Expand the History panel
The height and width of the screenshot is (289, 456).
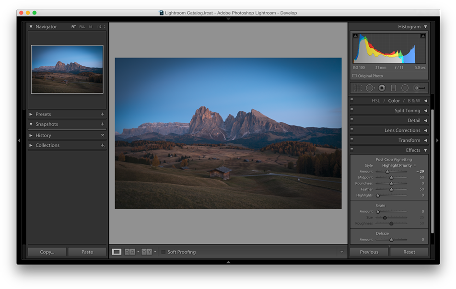(x=31, y=135)
